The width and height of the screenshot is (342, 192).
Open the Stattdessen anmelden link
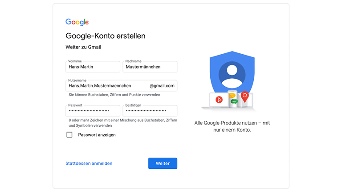pos(89,164)
